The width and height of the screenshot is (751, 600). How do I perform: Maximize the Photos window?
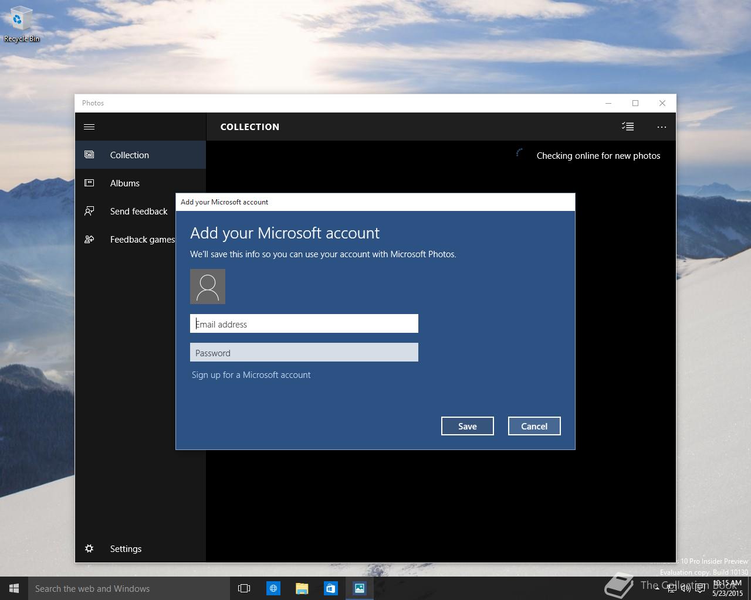click(x=635, y=103)
